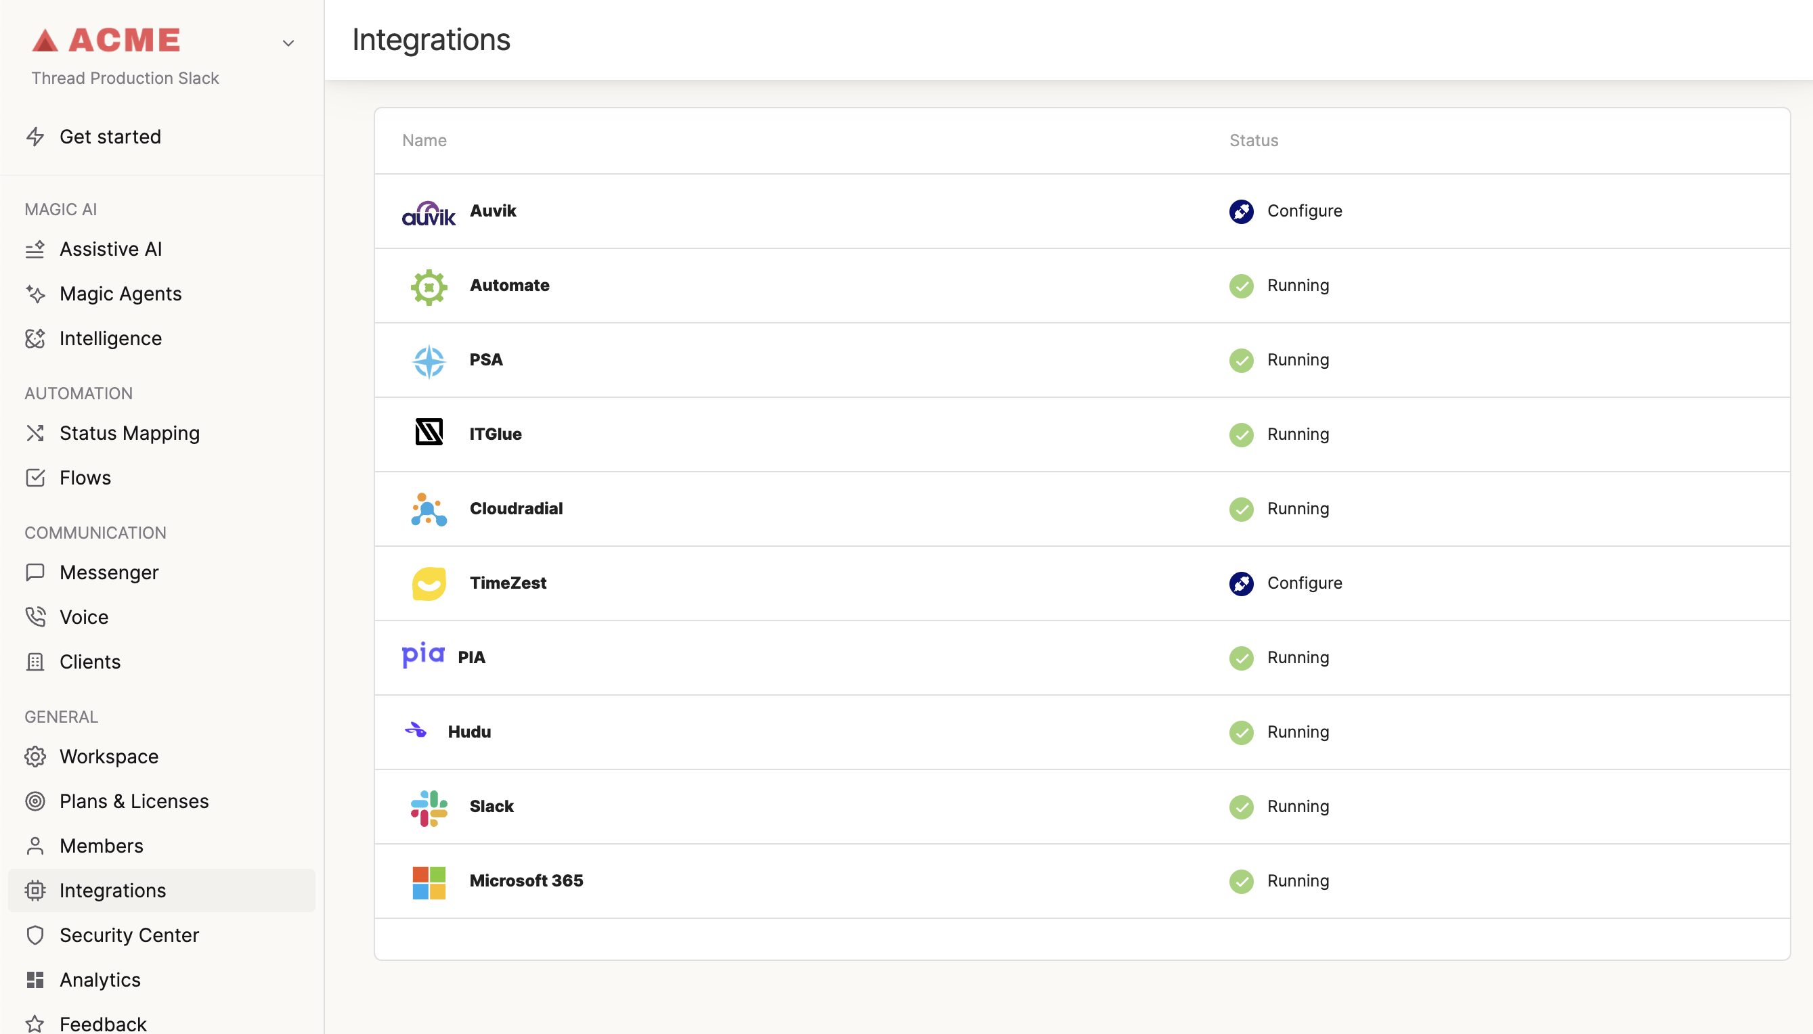Click the TimeZest configure plug icon

pos(1241,583)
